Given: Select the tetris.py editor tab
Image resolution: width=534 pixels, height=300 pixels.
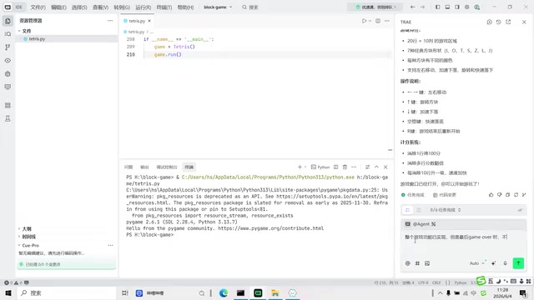Looking at the screenshot, I should click(137, 21).
